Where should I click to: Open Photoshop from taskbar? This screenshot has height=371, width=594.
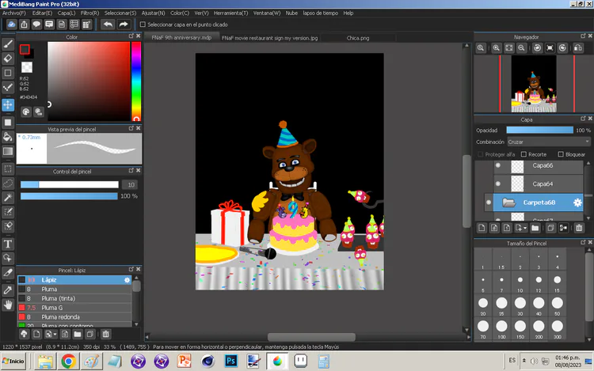pos(230,362)
